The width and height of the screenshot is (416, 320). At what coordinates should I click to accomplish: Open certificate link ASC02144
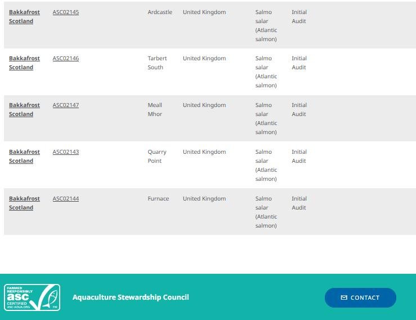coord(66,198)
